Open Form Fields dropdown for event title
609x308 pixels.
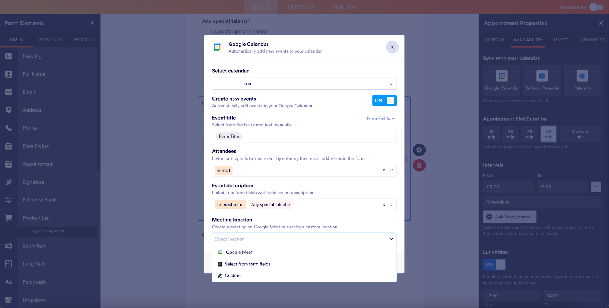pos(381,118)
